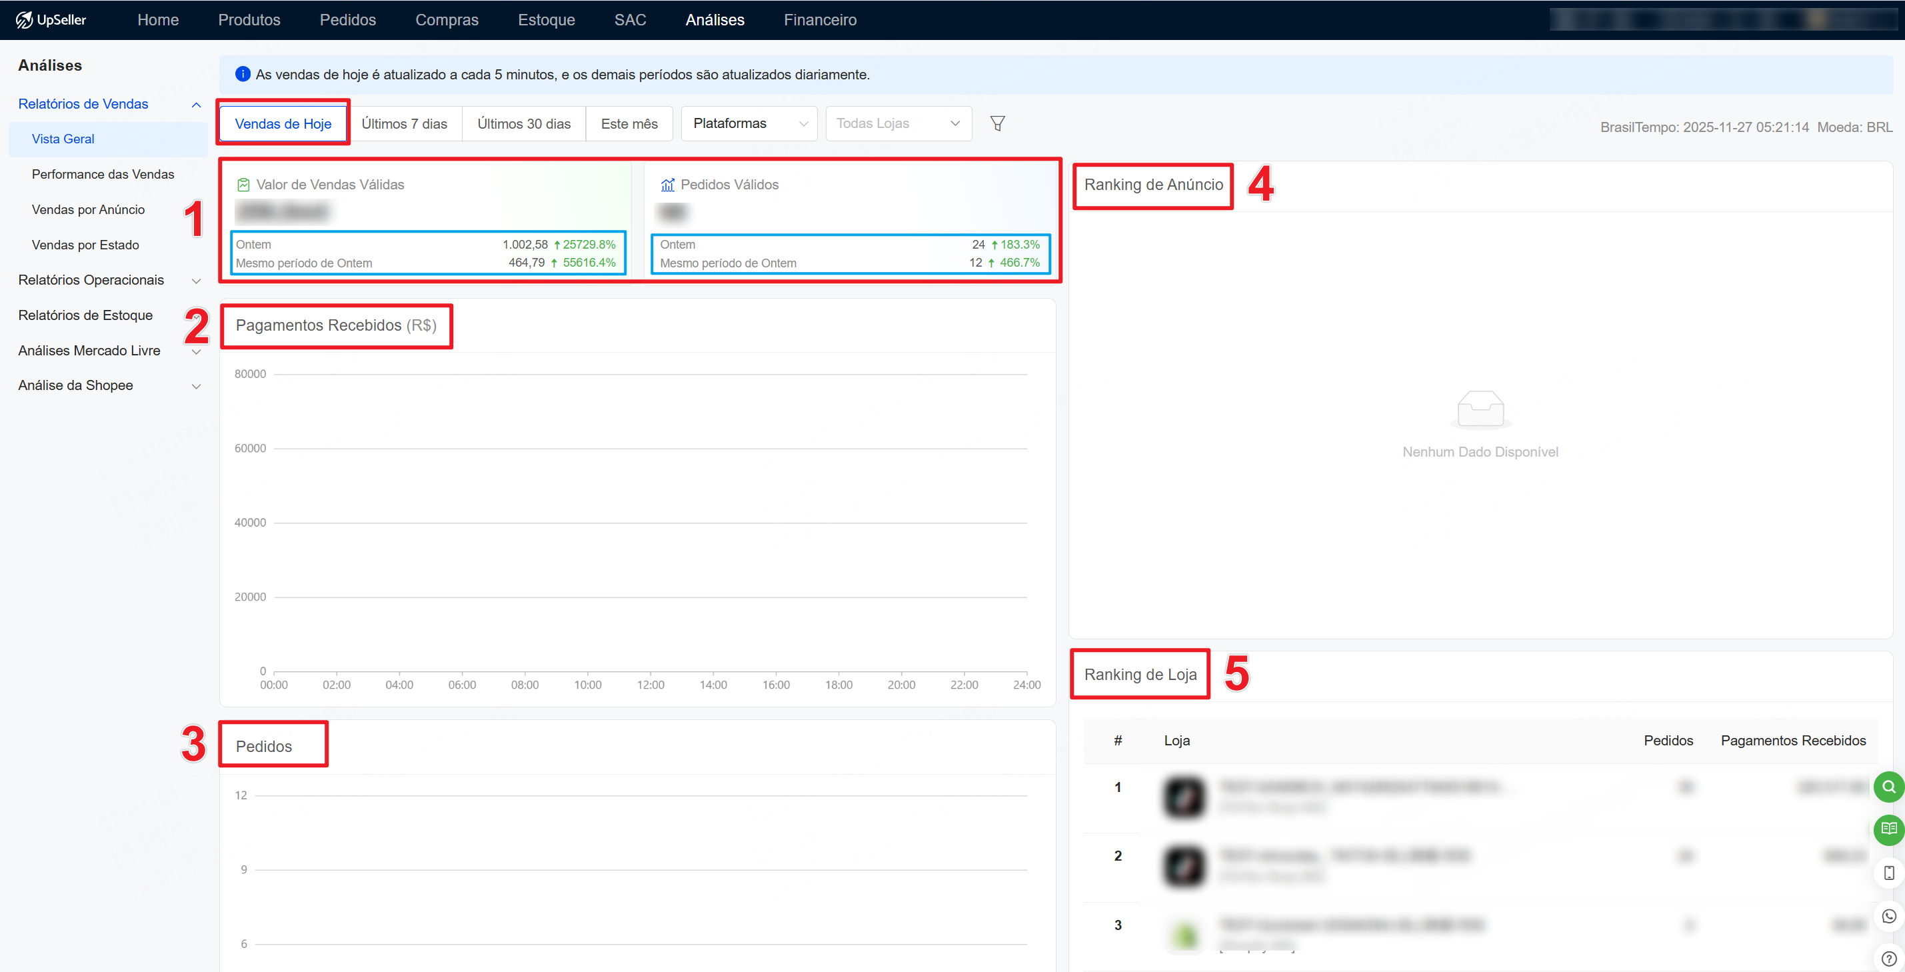Click first store thumbnail in ranking
Viewport: 1905px width, 972px height.
(1184, 797)
